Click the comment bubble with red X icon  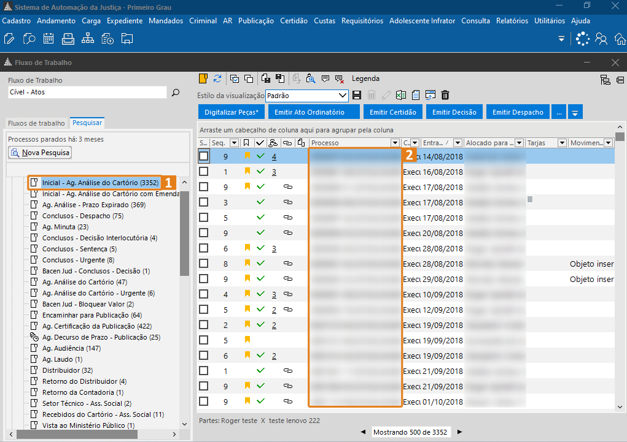tap(340, 79)
